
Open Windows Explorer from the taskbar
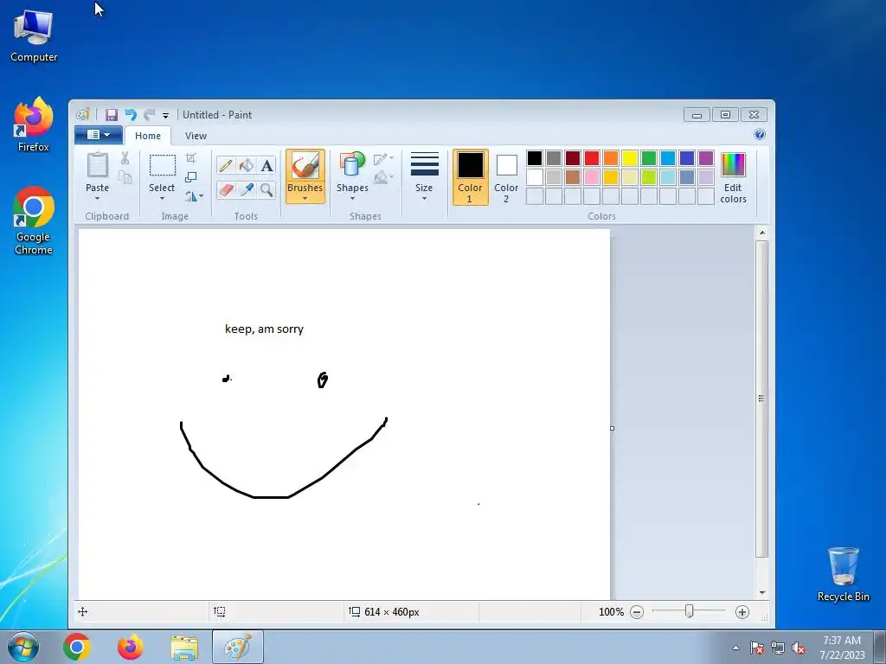184,647
